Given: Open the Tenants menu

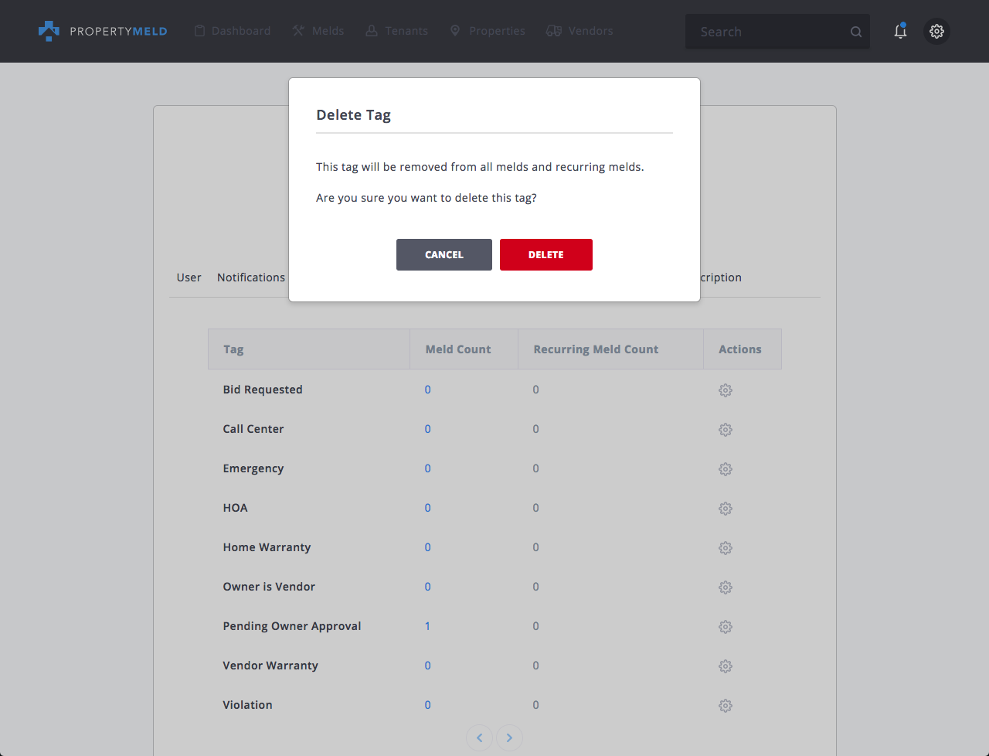Looking at the screenshot, I should pyautogui.click(x=396, y=31).
